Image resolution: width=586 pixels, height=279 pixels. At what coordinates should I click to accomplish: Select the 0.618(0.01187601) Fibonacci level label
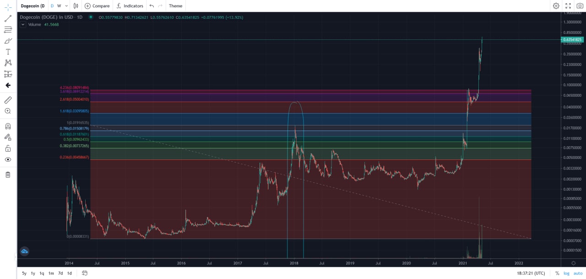(x=74, y=134)
